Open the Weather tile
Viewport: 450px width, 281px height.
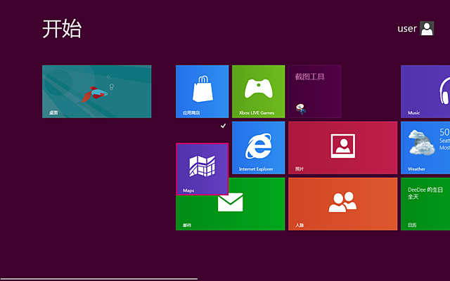(425, 148)
